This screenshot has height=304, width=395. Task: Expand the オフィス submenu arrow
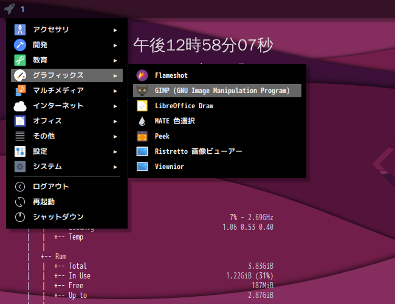click(x=115, y=121)
